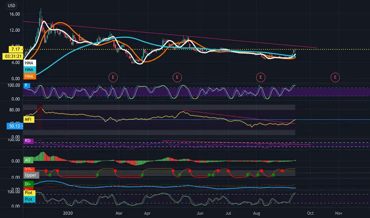Click the upcoming October earnings marker

(335, 77)
